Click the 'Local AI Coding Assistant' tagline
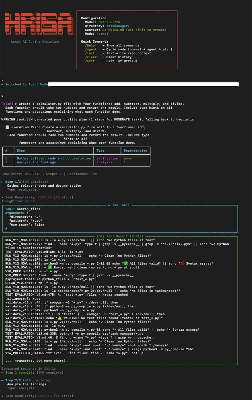252x400 pixels. 35,41
